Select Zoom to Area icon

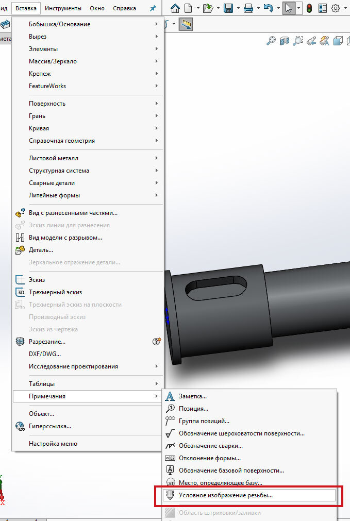point(298,41)
